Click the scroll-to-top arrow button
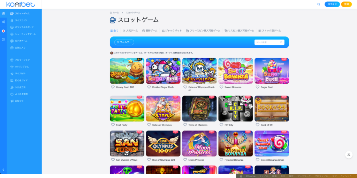This screenshot has height=178, width=357. pos(349,155)
